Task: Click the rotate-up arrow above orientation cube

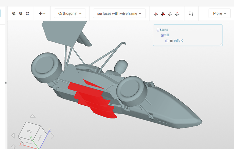Action: pos(33,116)
